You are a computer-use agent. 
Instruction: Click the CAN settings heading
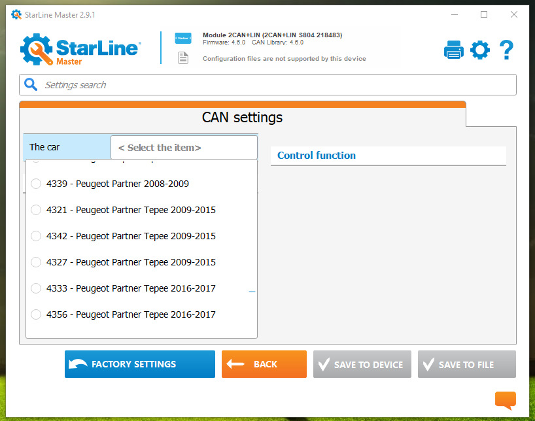tap(242, 118)
